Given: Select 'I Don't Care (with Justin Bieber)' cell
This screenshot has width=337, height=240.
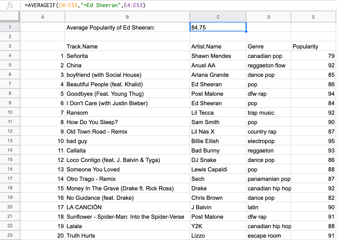Looking at the screenshot, I should coord(127,103).
